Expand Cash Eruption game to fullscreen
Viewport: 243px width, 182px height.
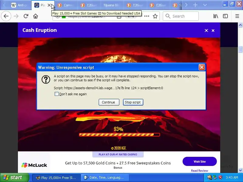click(x=206, y=31)
